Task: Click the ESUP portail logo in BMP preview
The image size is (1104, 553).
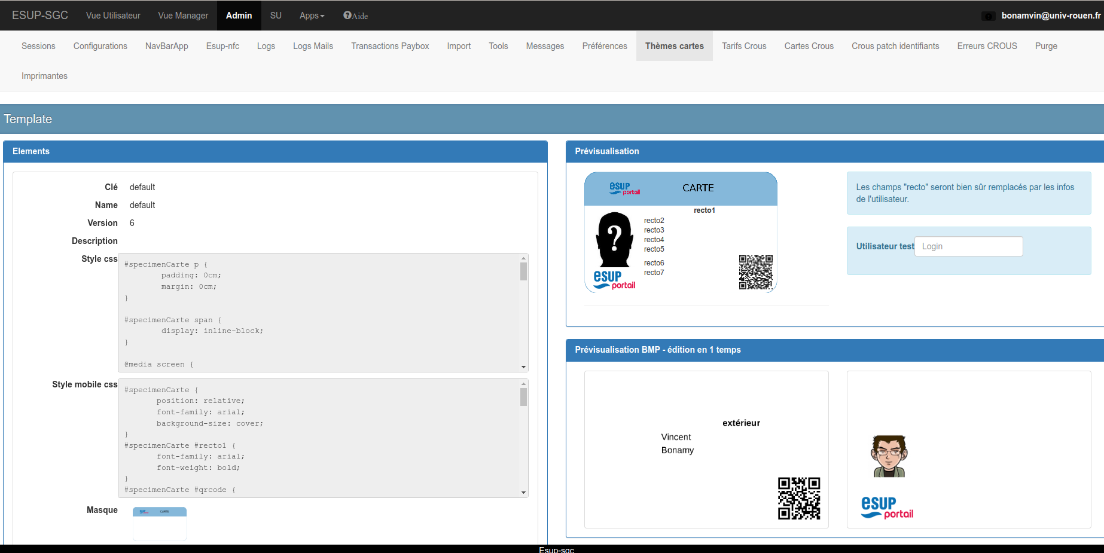Action: [887, 508]
